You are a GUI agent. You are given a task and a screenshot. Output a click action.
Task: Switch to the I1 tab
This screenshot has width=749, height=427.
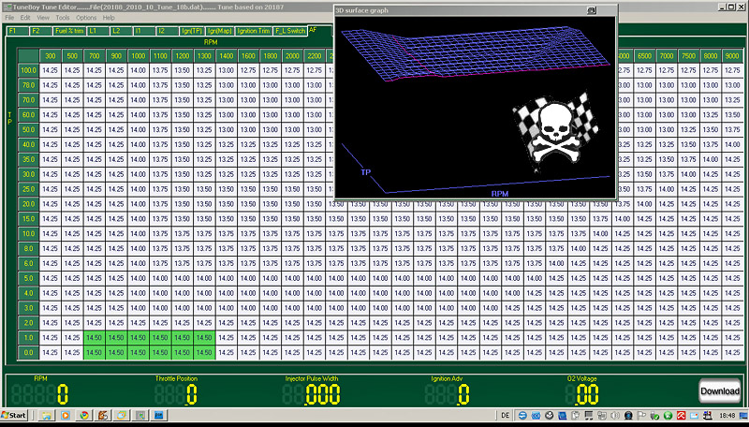pyautogui.click(x=144, y=31)
